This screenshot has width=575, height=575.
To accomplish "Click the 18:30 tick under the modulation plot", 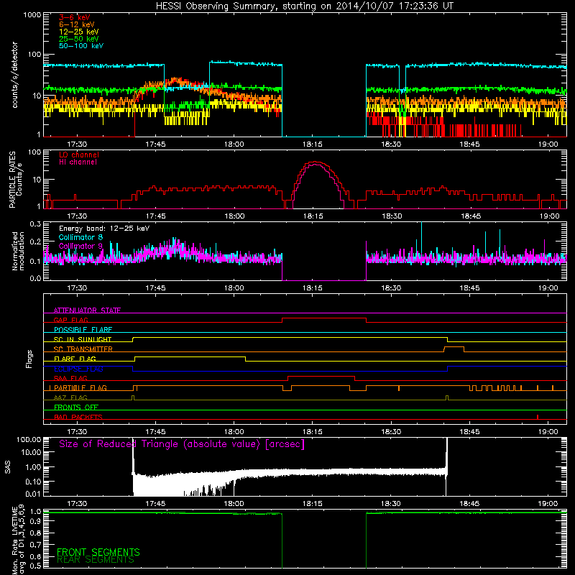I will pos(391,288).
